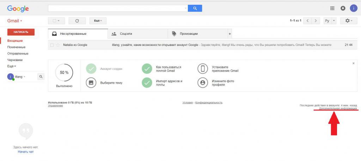
Task: Open the settings gear menu
Action: click(x=349, y=21)
